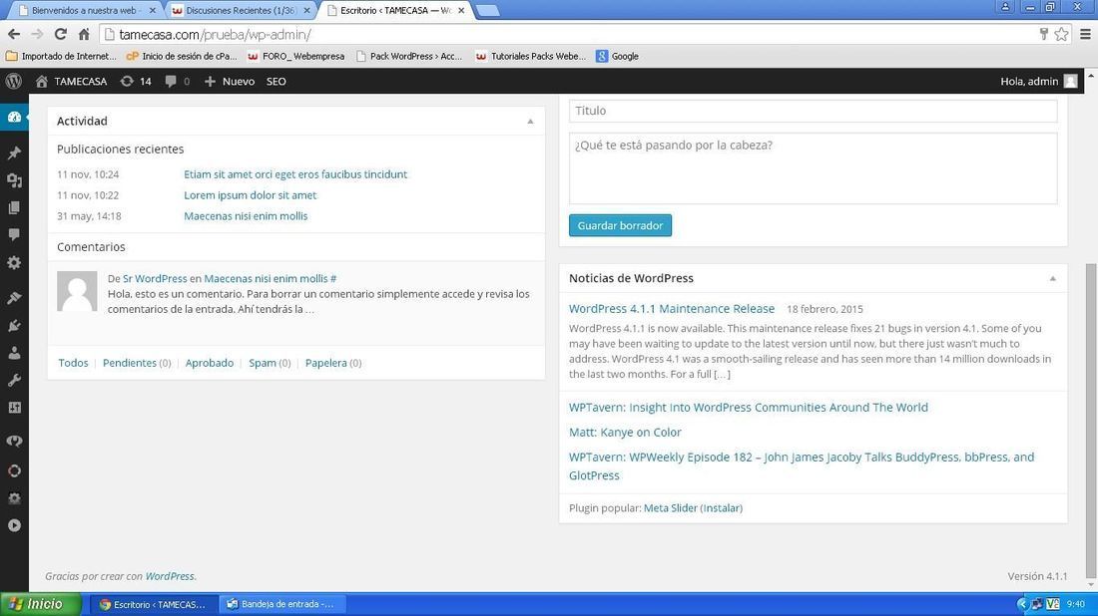Open Comments from the sidebar speech bubble
Image resolution: width=1098 pixels, height=616 pixels.
[14, 235]
